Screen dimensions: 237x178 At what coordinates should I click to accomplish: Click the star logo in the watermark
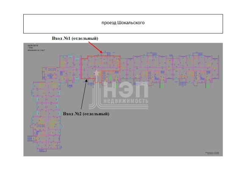pos(96,73)
